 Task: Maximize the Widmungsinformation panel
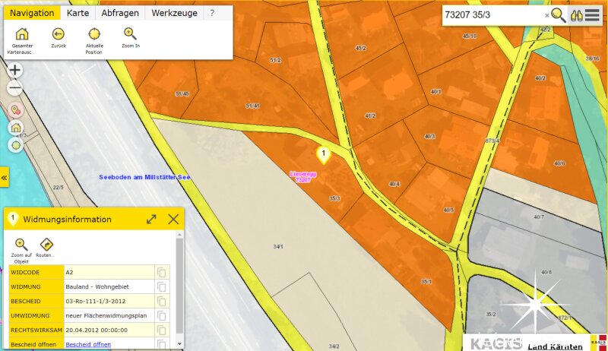click(151, 220)
